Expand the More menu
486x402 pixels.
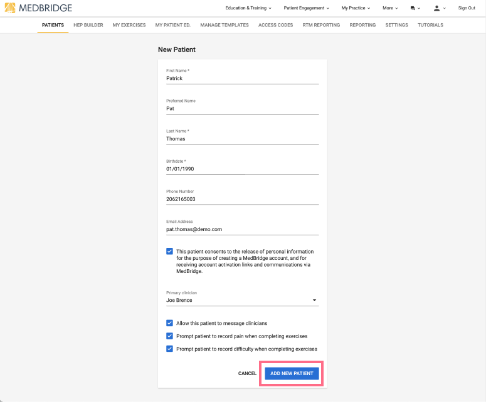pyautogui.click(x=390, y=8)
